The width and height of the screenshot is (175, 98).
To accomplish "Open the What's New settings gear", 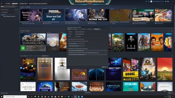I will coord(30,7).
